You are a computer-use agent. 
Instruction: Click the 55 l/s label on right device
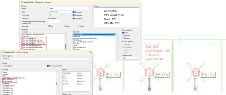tap(208, 75)
